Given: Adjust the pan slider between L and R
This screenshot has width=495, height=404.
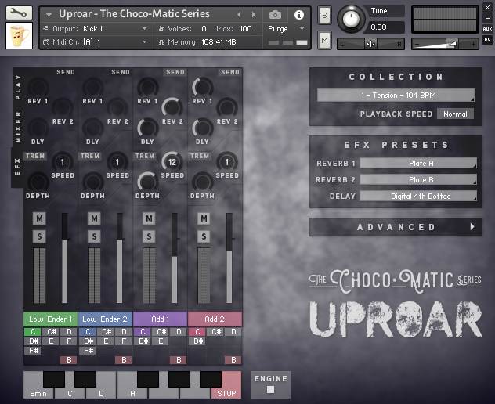Looking at the screenshot, I should pyautogui.click(x=370, y=44).
